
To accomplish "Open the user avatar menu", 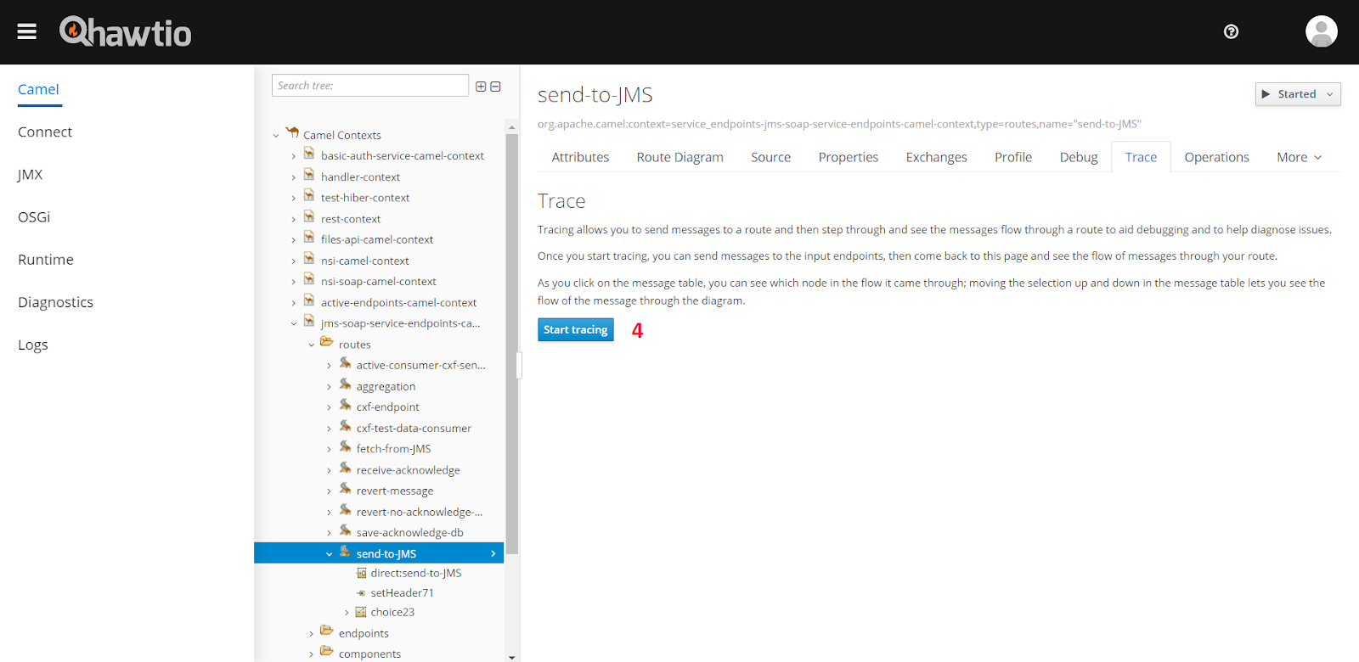I will click(x=1321, y=31).
